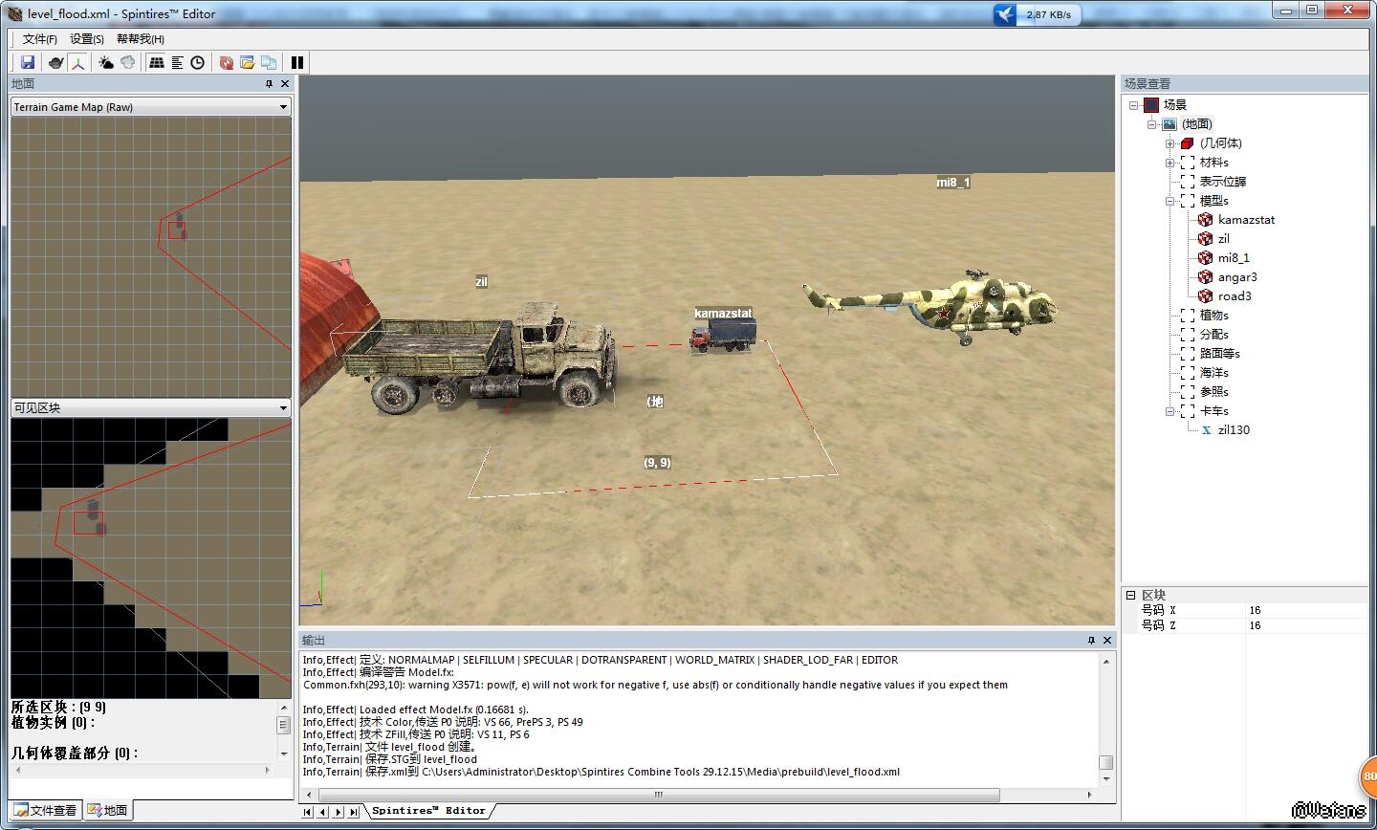Click the previous-tab navigation arrow in output
This screenshot has height=830, width=1377.
click(x=323, y=812)
